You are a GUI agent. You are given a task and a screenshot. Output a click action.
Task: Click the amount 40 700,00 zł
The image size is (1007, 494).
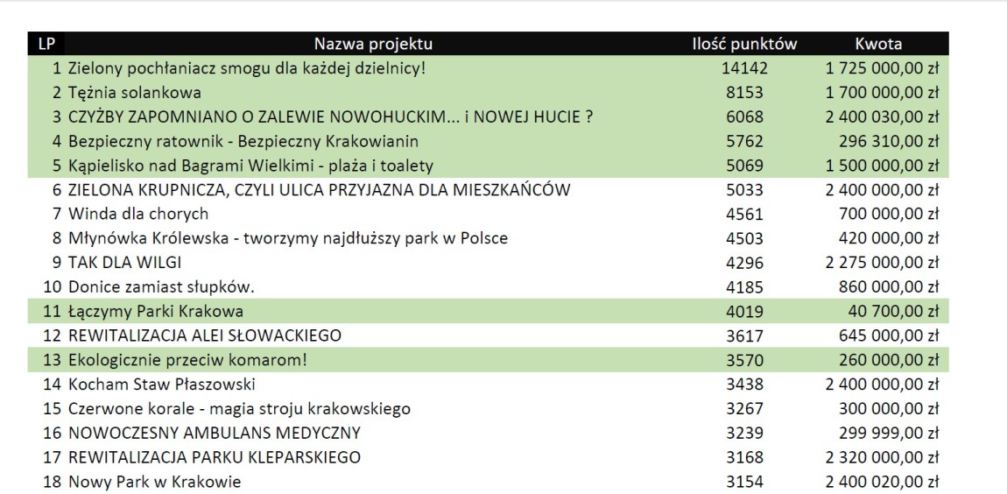point(893,311)
